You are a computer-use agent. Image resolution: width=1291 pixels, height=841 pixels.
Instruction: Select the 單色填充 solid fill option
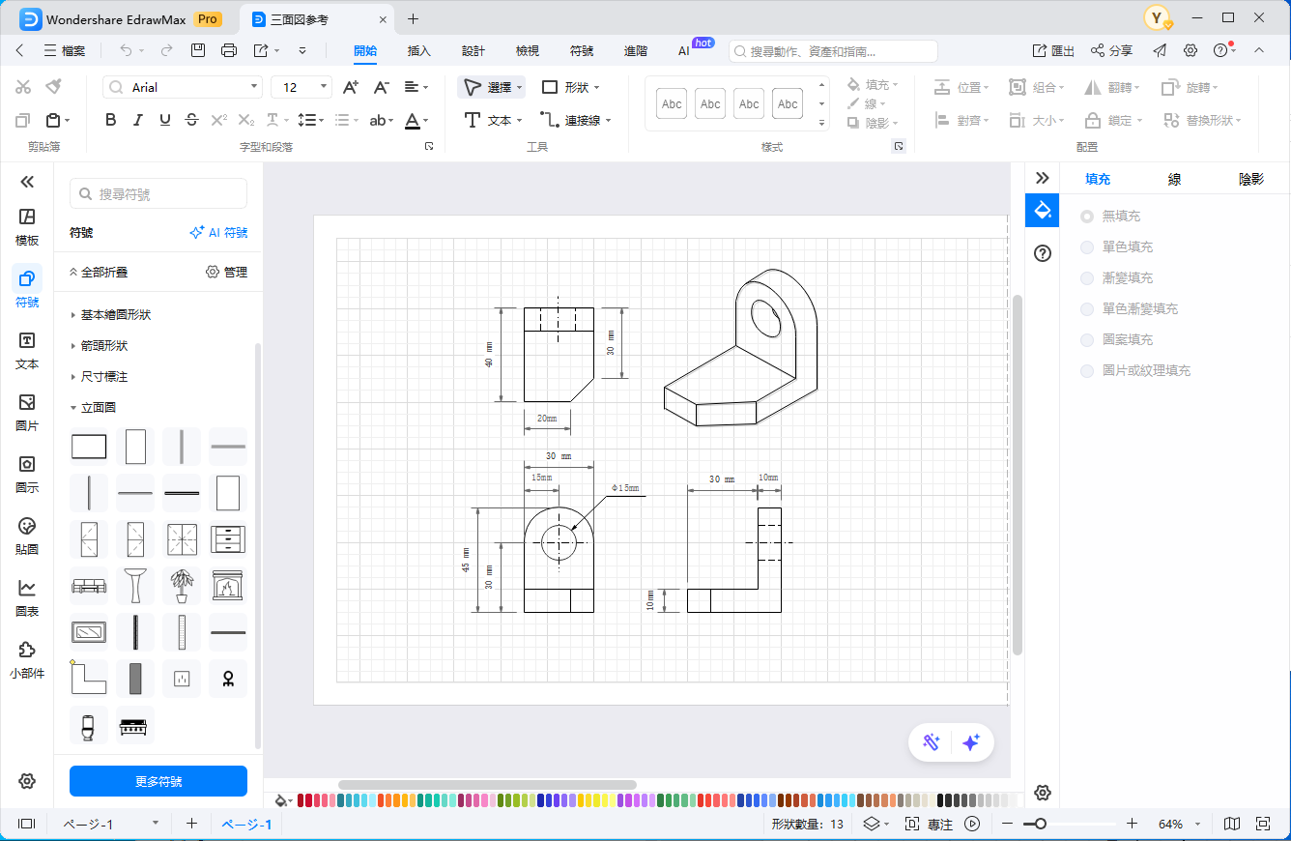click(1087, 247)
